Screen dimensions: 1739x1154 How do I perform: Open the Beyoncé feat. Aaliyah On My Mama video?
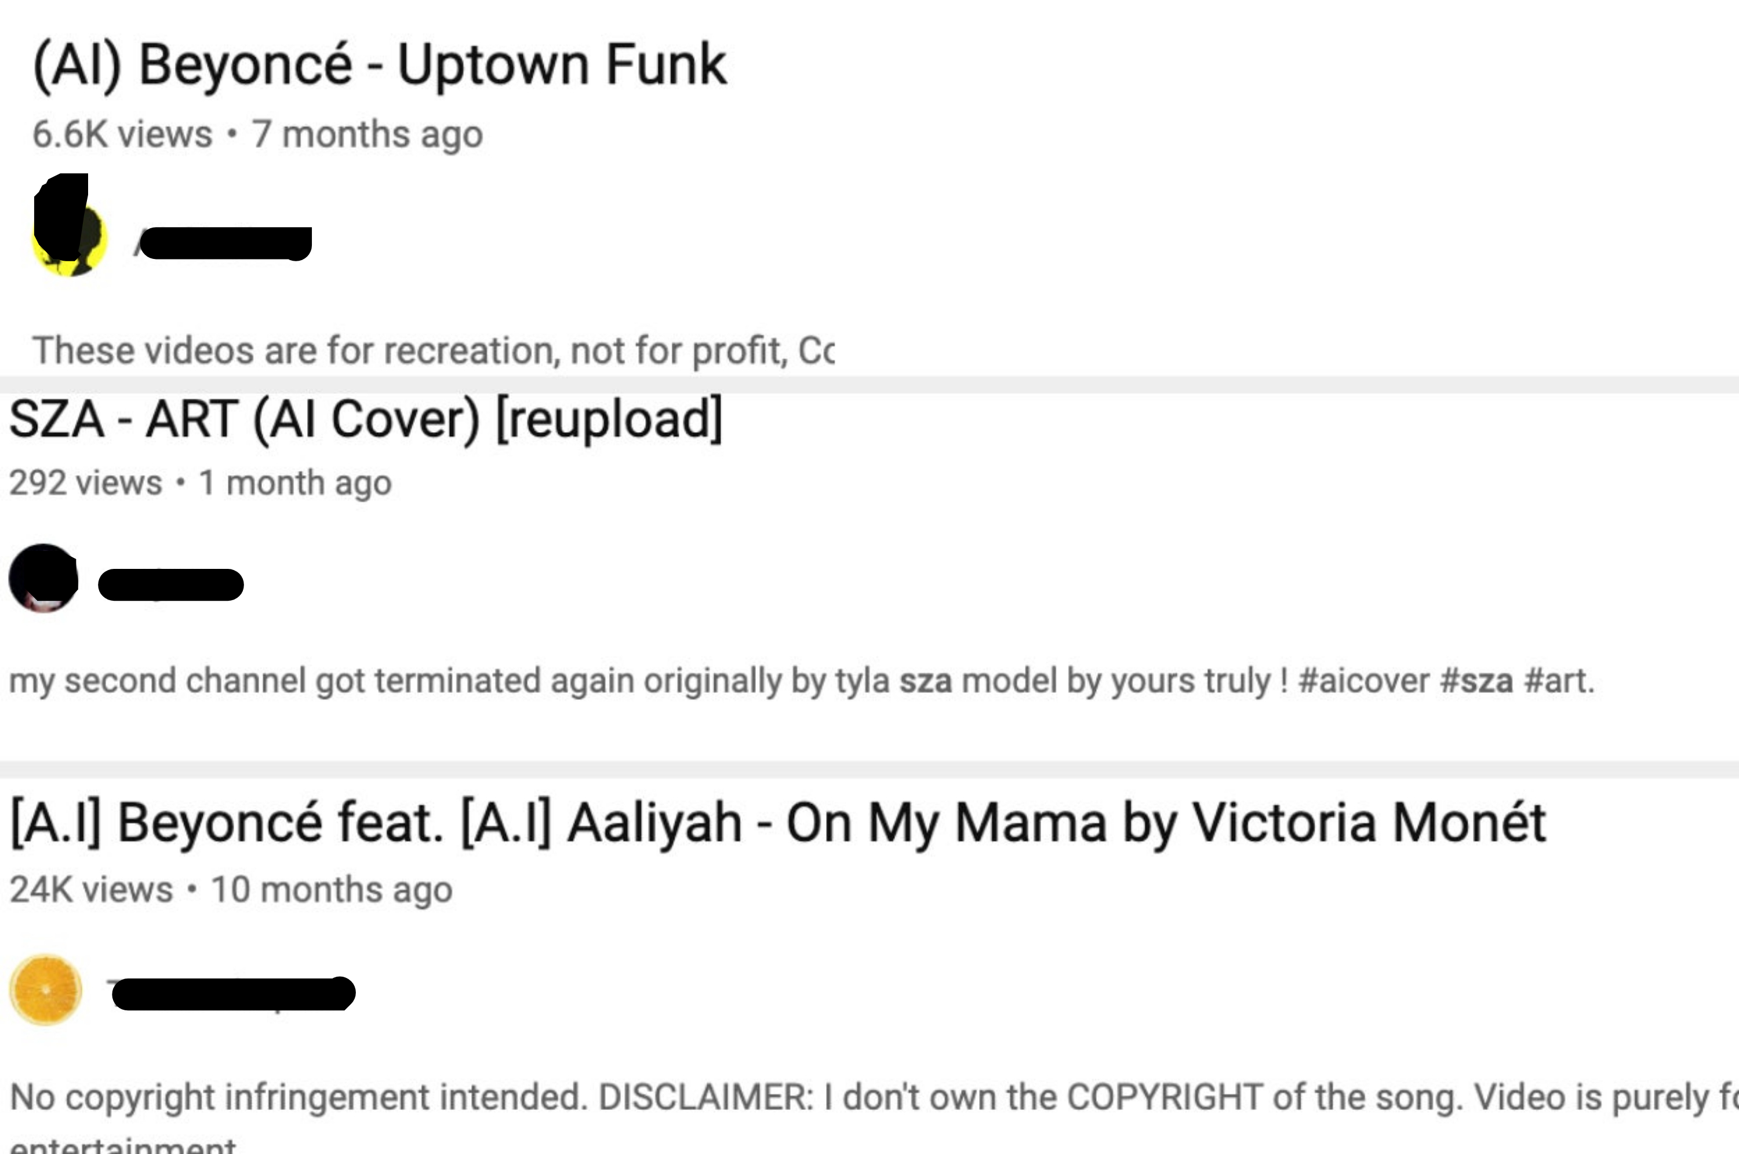coord(777,822)
